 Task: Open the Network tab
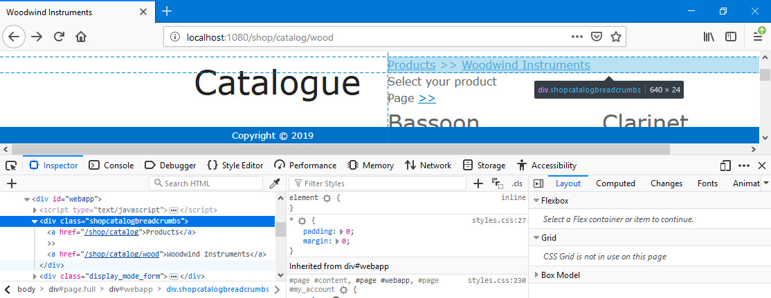428,166
